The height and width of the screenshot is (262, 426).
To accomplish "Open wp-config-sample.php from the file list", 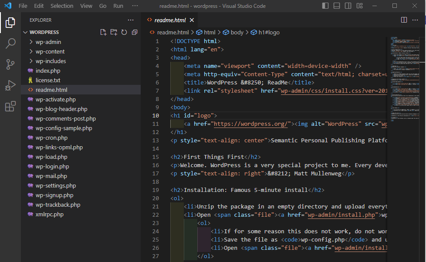I will coord(64,128).
